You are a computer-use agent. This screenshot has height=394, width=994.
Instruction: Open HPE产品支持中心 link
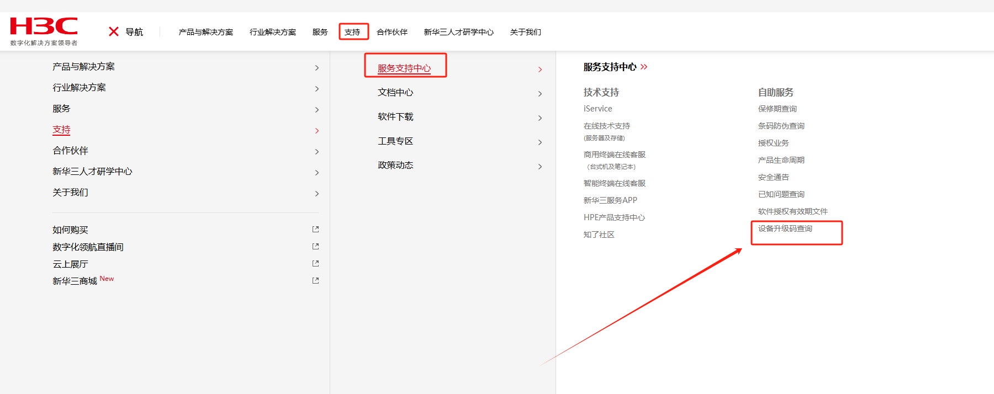(x=614, y=217)
